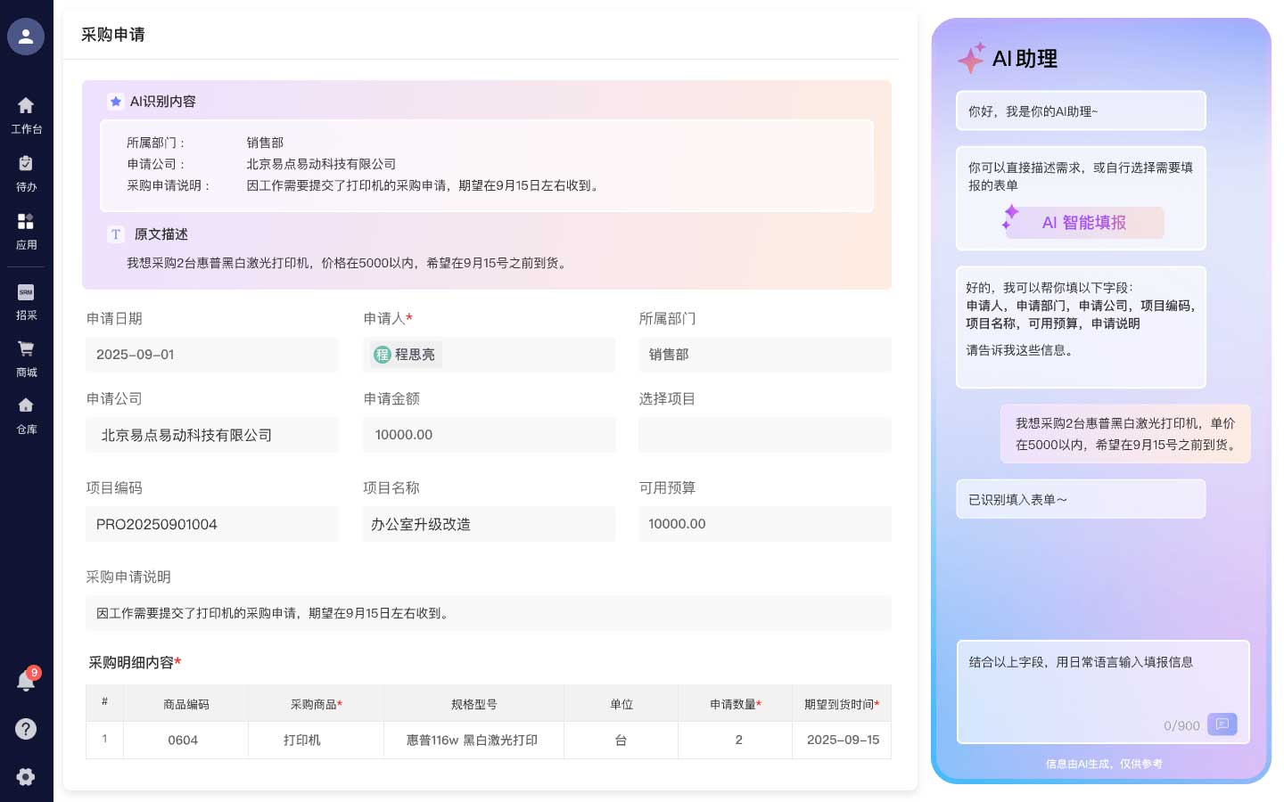Click the user chat bubble about 惠普黑白激光打印机
This screenshot has width=1284, height=802.
point(1125,434)
